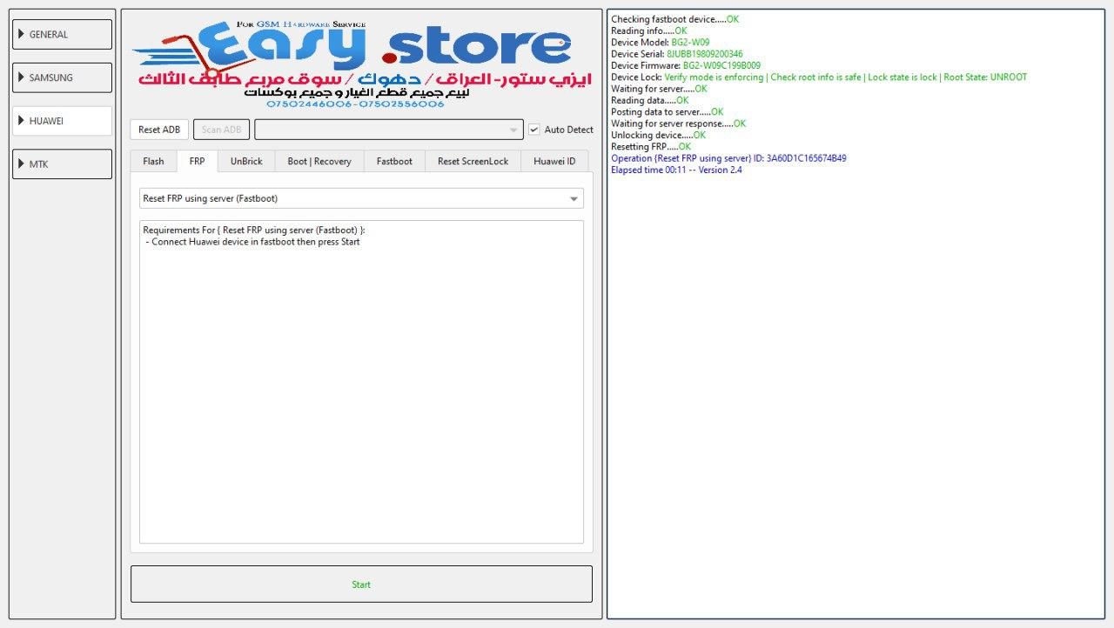Click the Start button

click(361, 585)
